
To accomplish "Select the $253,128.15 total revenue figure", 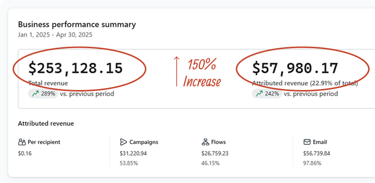I will pos(75,68).
